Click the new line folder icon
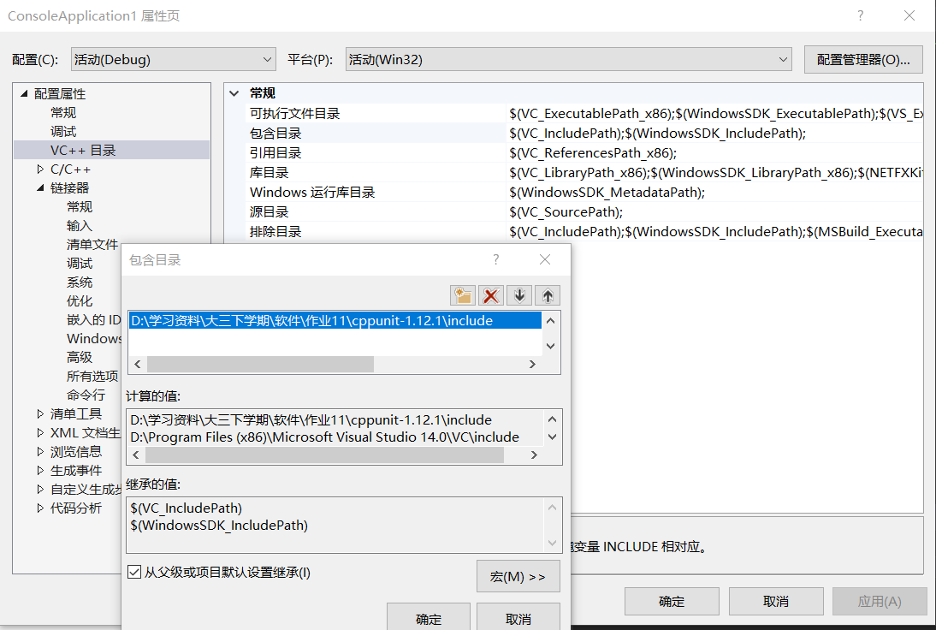Viewport: 936px width, 630px height. [x=462, y=294]
